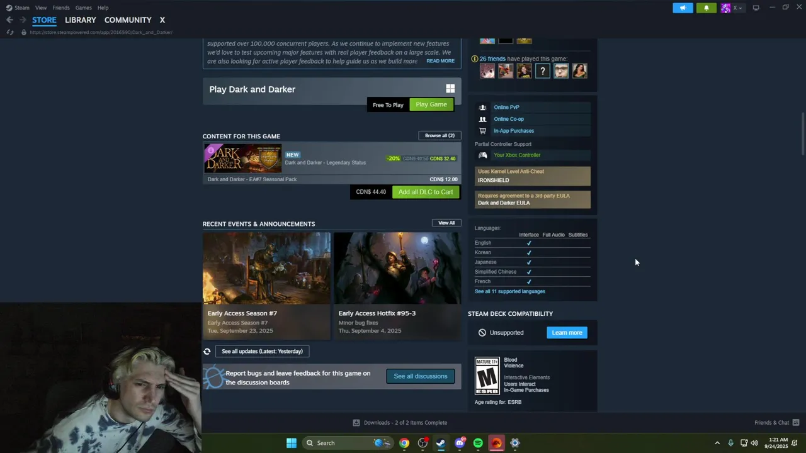The width and height of the screenshot is (806, 453).
Task: Open the Online Co-op link
Action: [509, 119]
